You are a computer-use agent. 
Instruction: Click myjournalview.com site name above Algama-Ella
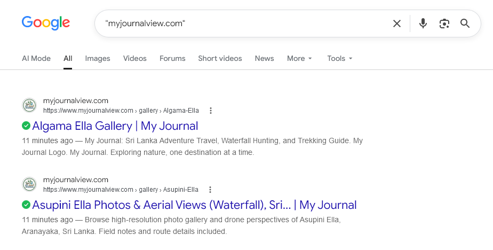[75, 101]
